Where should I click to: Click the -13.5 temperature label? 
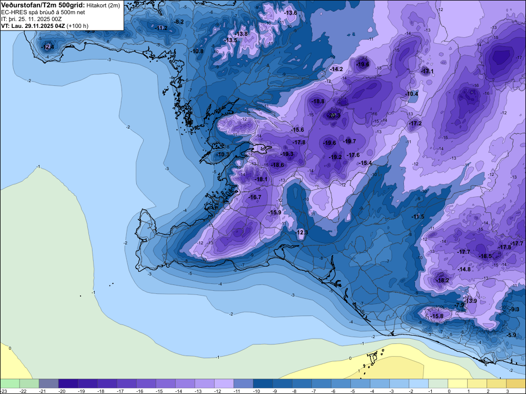(x=230, y=41)
